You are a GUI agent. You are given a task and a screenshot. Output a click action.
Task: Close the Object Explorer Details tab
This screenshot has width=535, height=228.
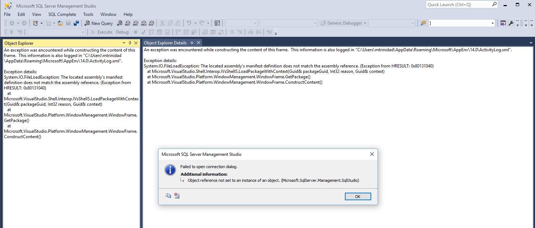(198, 43)
